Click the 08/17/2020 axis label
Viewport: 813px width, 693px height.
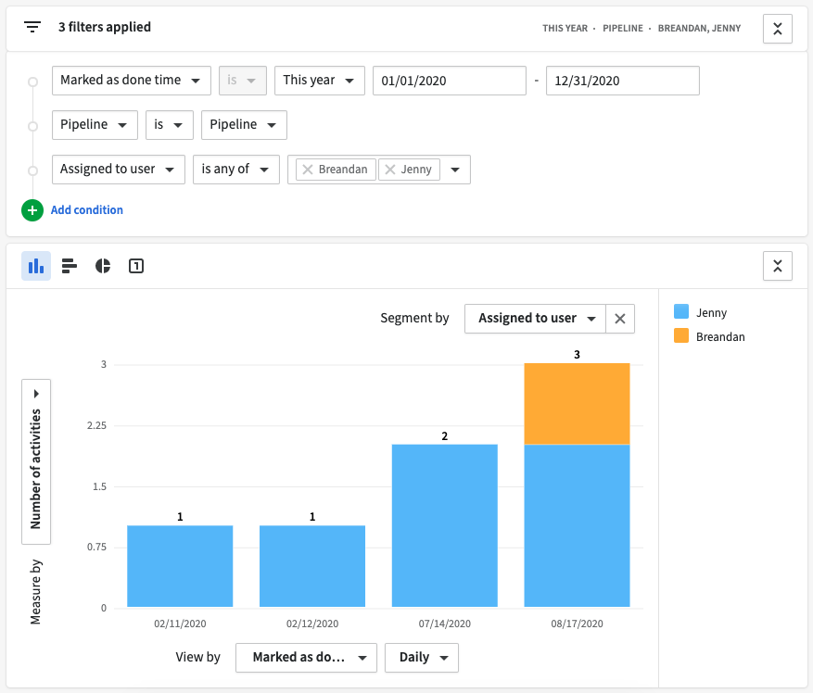577,624
